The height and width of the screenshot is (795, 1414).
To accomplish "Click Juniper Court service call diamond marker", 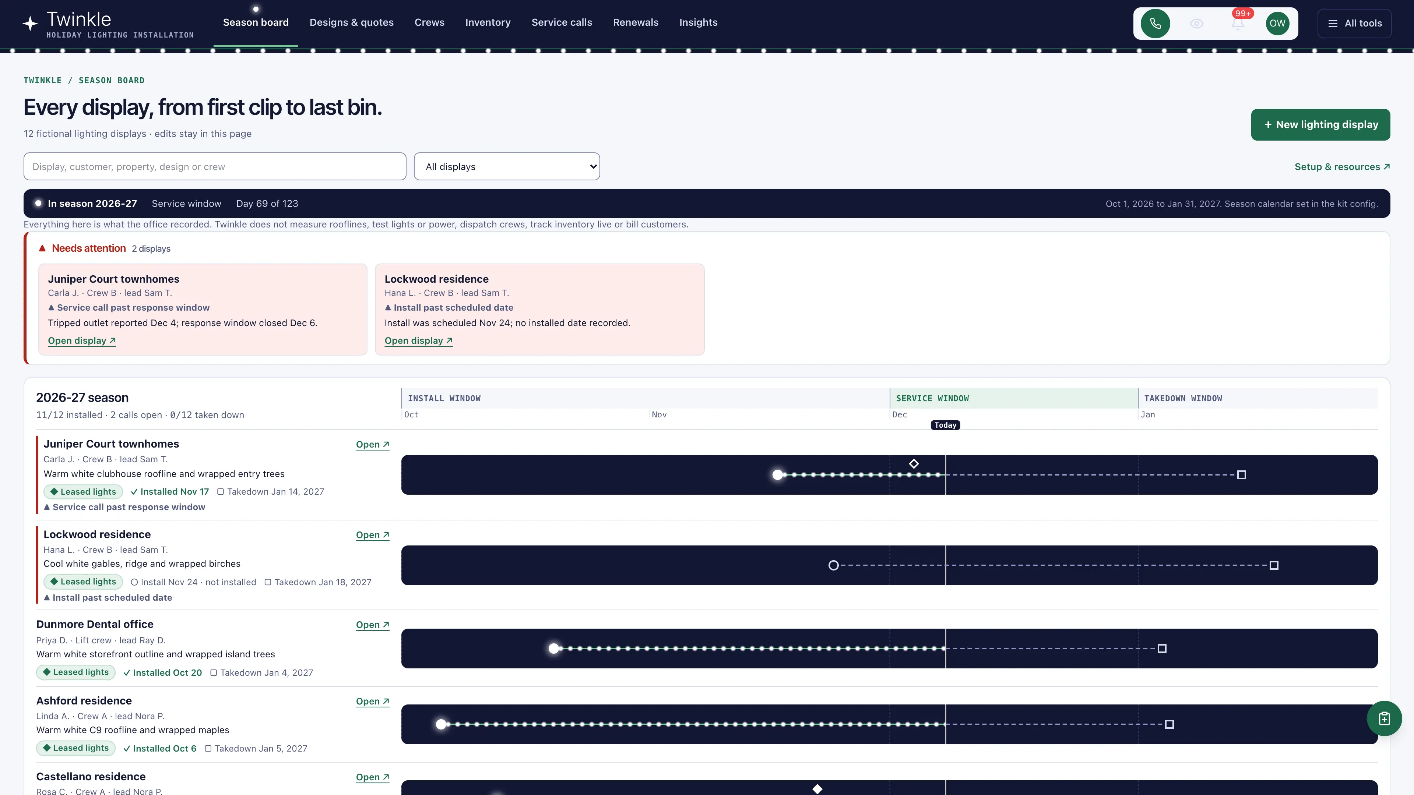I will click(913, 464).
